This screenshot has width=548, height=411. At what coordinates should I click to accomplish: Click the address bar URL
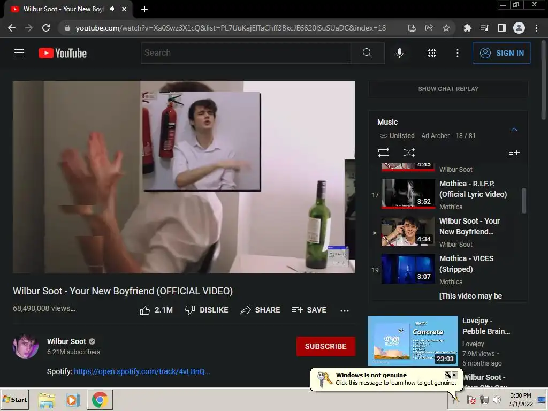[x=231, y=28]
